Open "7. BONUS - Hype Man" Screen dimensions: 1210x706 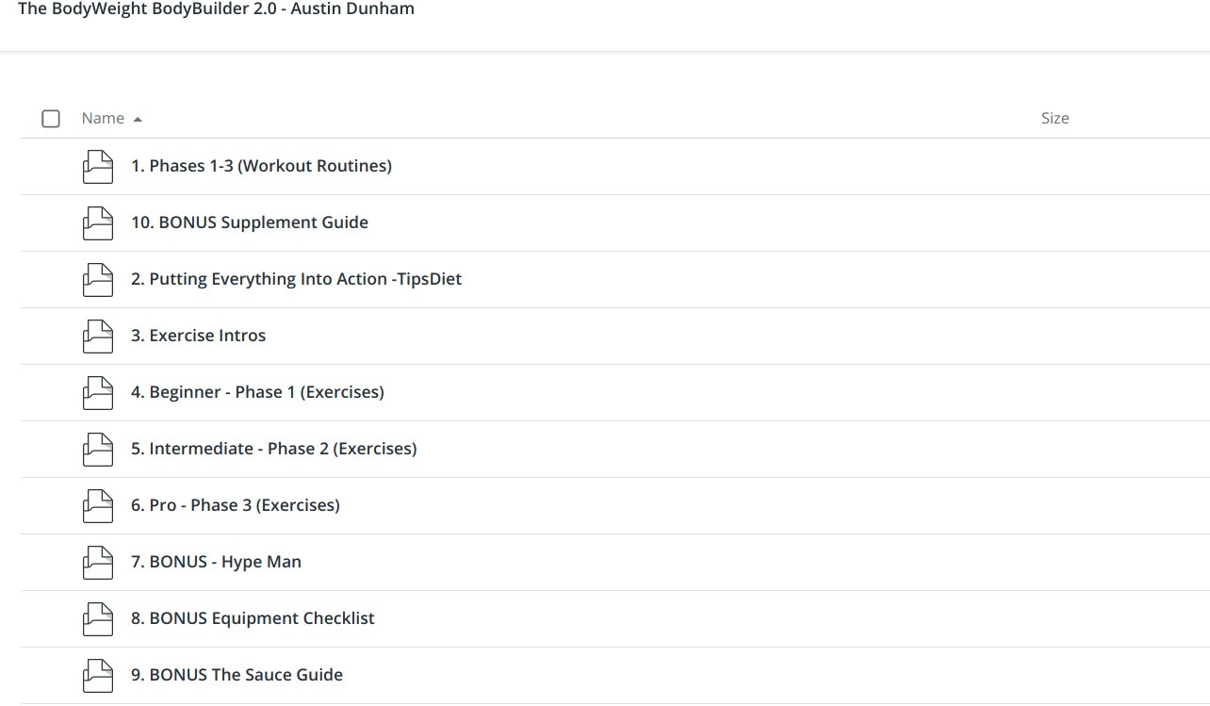[216, 562]
